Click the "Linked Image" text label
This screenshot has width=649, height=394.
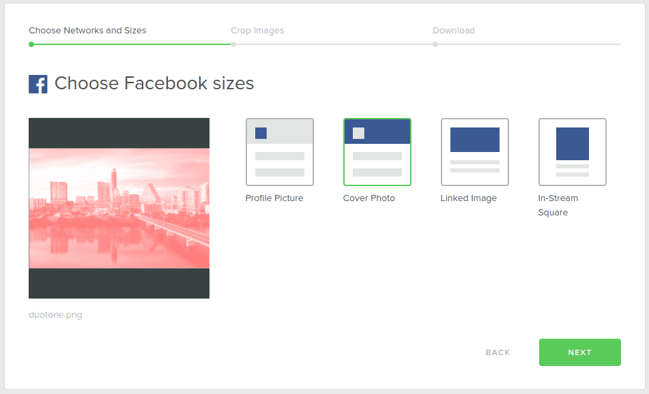(x=468, y=198)
